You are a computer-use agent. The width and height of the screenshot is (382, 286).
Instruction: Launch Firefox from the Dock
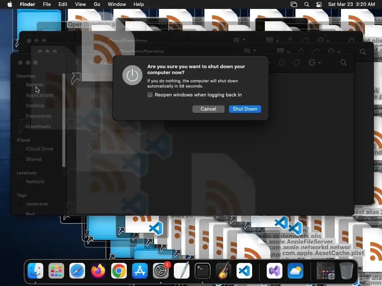(x=98, y=271)
